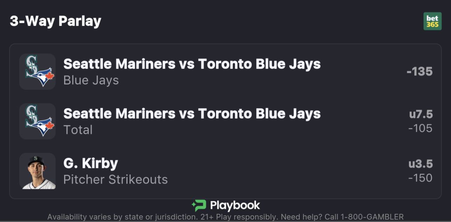Open G. Kirby's player headshot

37,171
